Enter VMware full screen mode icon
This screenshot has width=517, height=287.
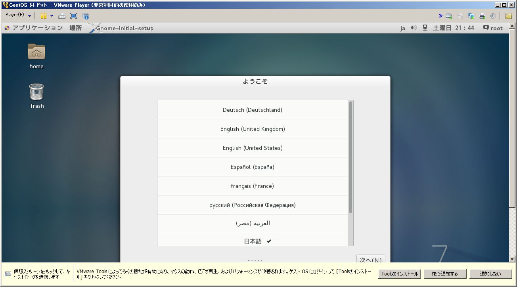coord(73,16)
